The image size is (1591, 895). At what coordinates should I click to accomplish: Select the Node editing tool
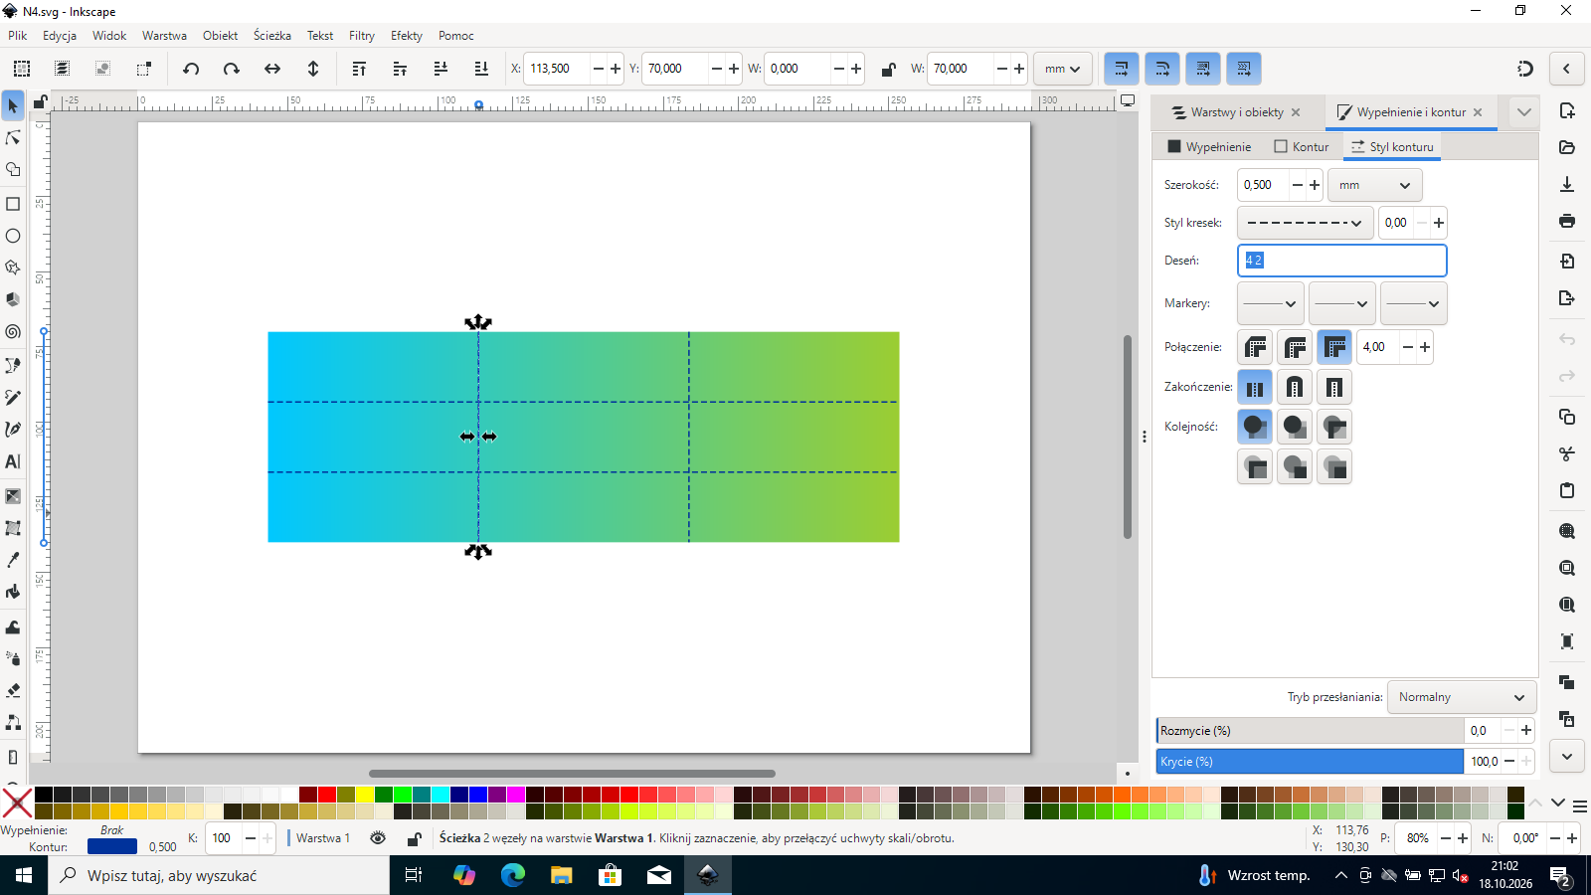pos(13,137)
